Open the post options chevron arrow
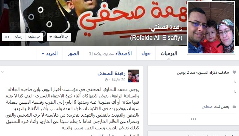 (x=2, y=72)
